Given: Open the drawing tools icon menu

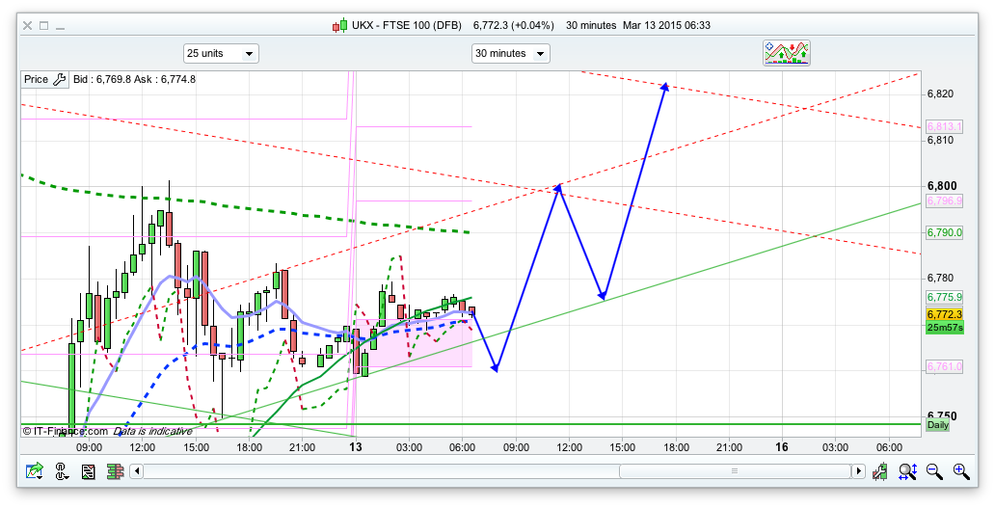Looking at the screenshot, I should coord(62,471).
